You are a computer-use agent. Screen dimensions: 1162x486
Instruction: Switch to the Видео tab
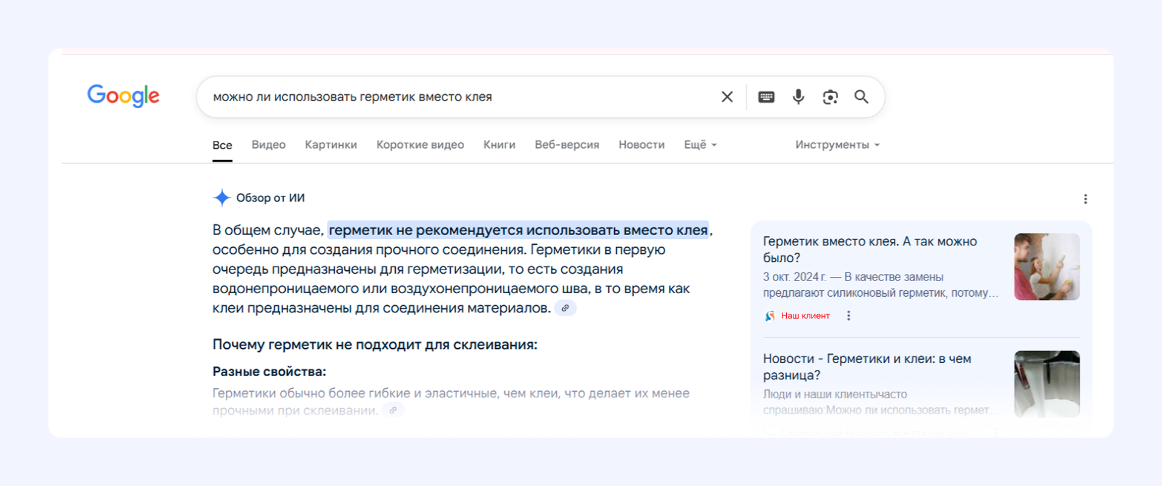coord(268,145)
